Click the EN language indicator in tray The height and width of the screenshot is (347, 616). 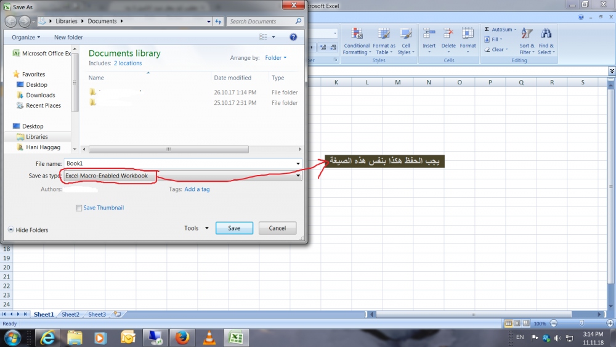click(520, 337)
